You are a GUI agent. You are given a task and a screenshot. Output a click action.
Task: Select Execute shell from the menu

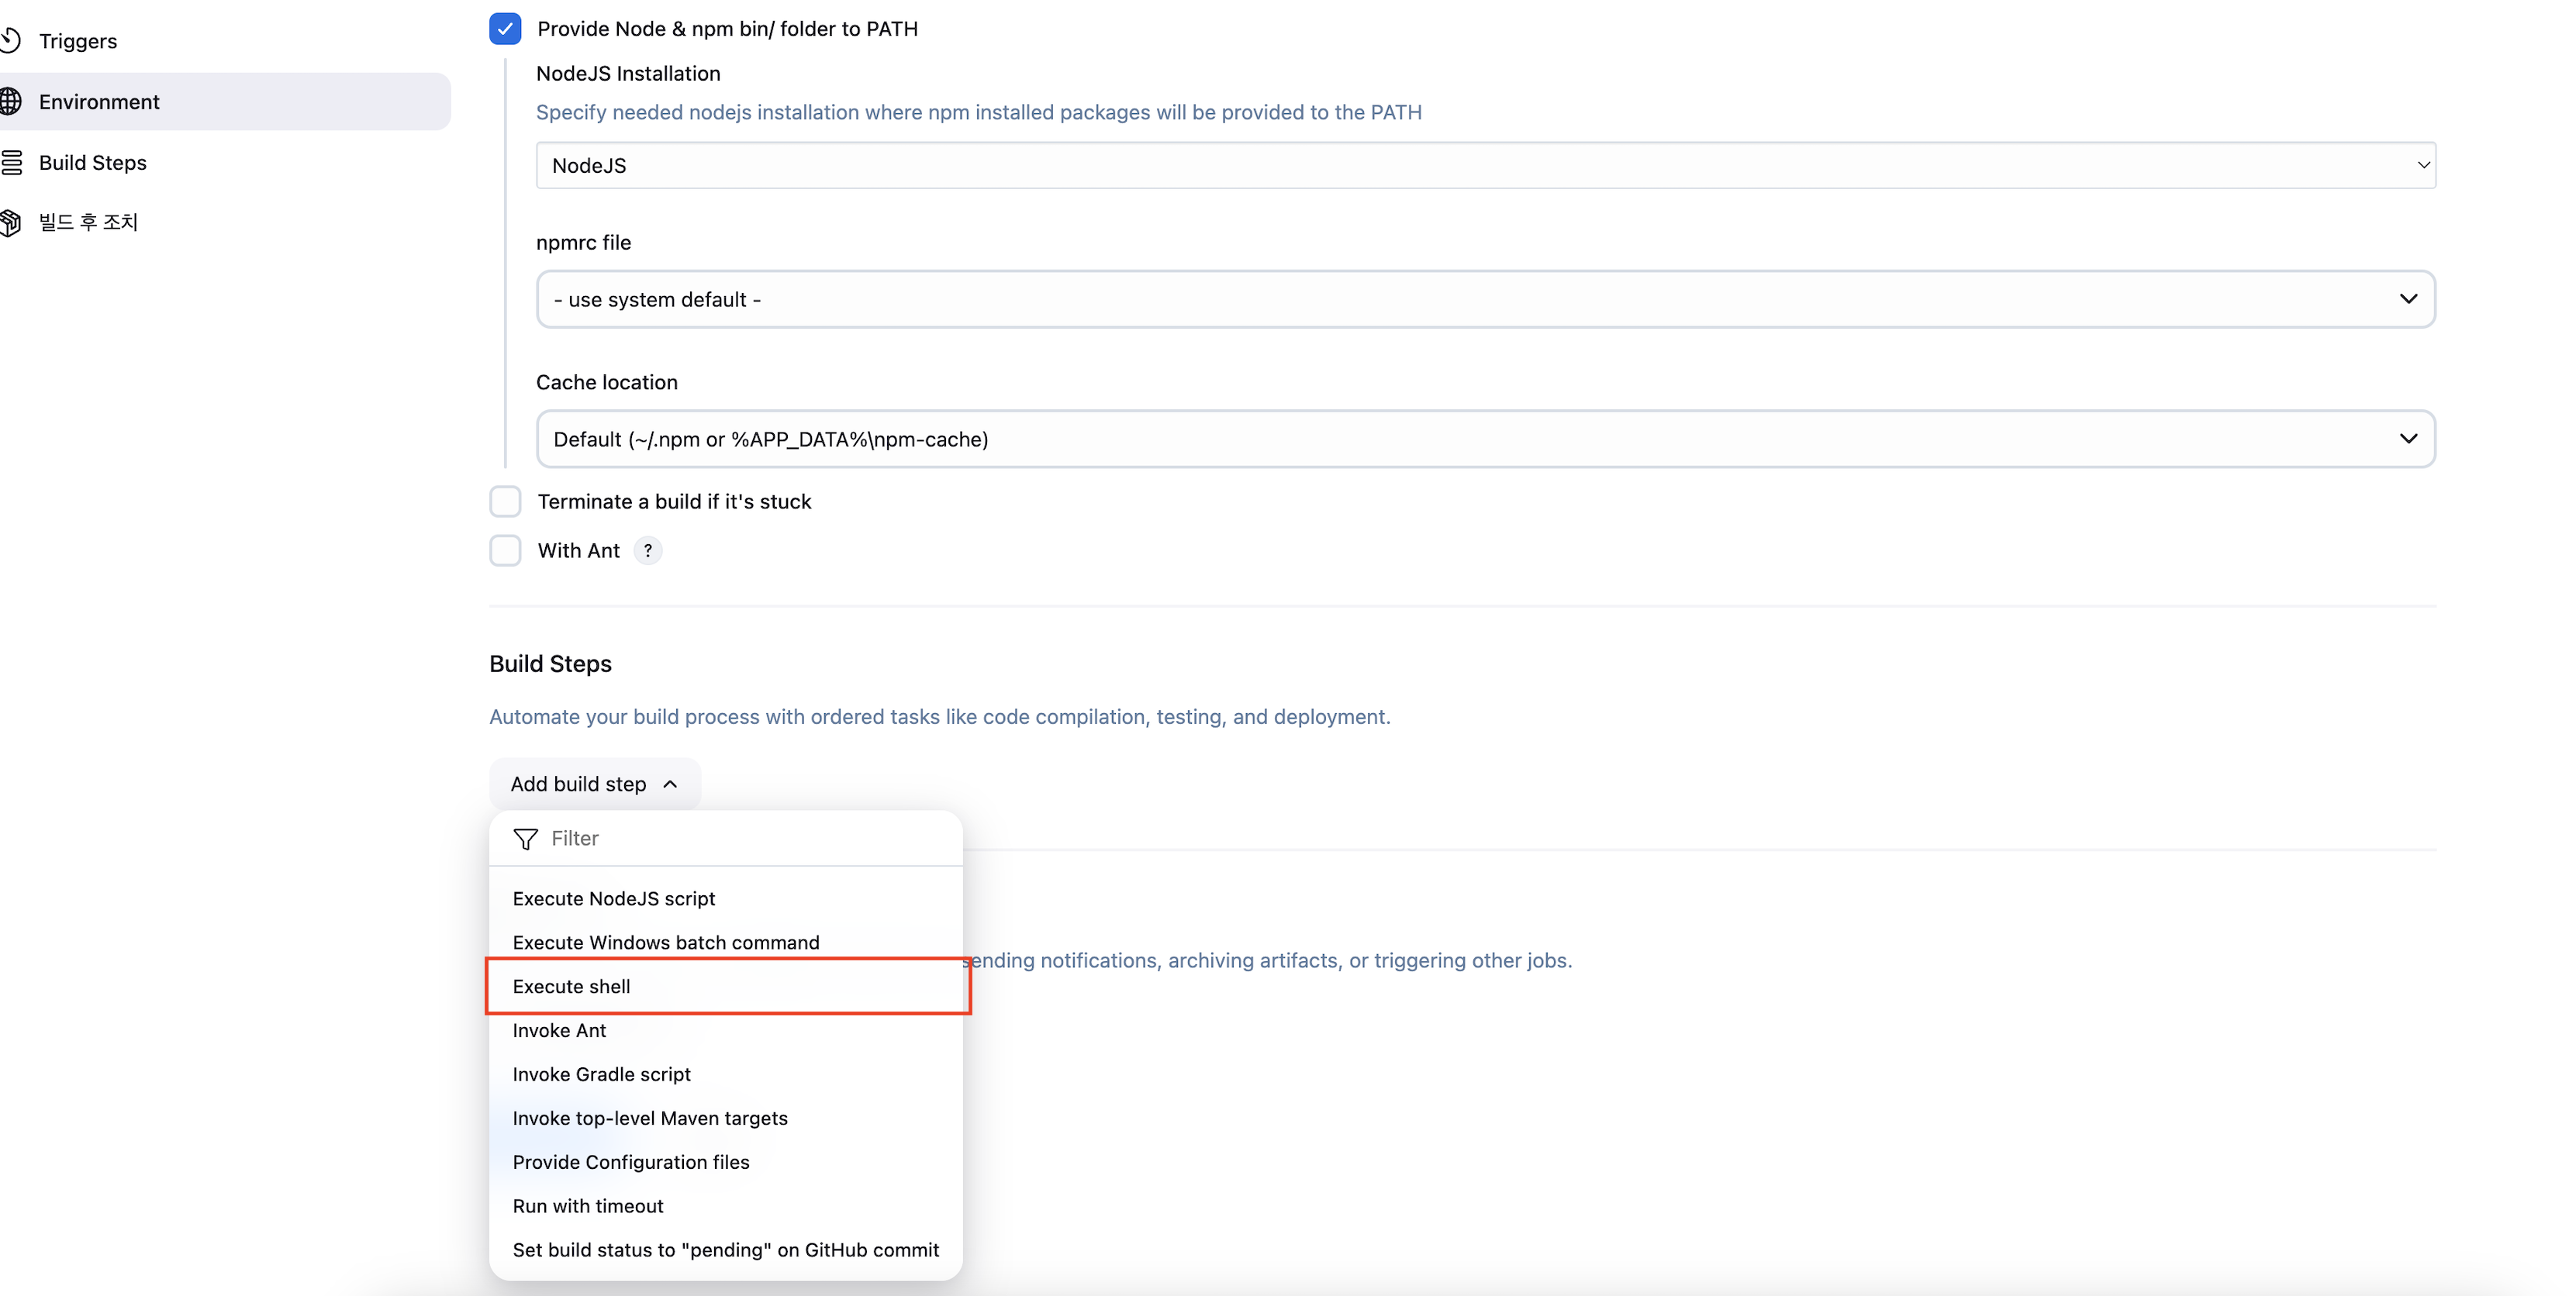572,986
